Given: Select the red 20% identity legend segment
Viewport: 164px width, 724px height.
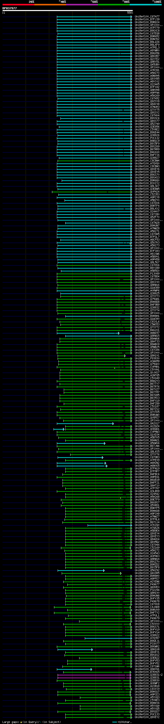Looking at the screenshot, I should tap(18, 5).
